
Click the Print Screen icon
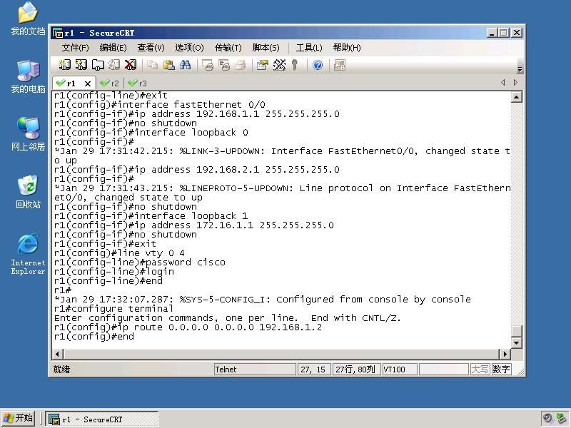click(208, 65)
